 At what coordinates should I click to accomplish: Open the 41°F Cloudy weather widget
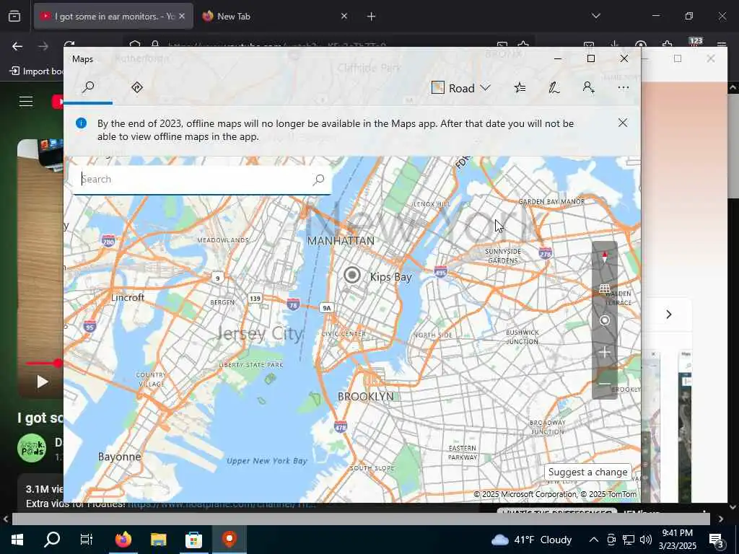[531, 540]
